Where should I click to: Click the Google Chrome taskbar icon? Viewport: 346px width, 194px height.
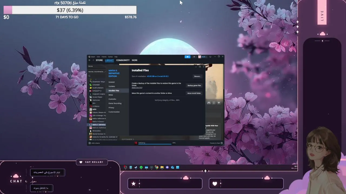tap(157, 167)
